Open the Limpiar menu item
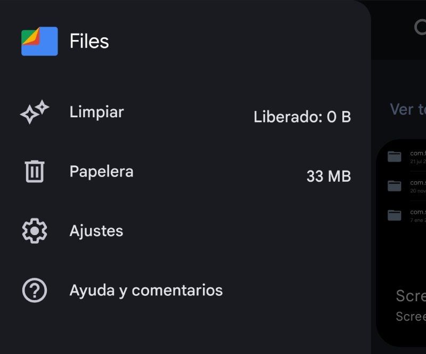 tap(96, 112)
